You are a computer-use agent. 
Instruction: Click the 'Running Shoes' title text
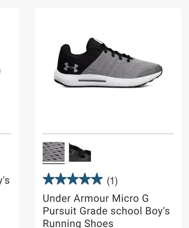78,223
